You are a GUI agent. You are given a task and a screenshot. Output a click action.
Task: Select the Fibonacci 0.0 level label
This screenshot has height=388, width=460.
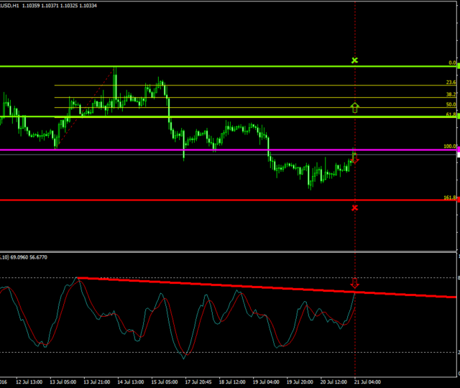[452, 63]
